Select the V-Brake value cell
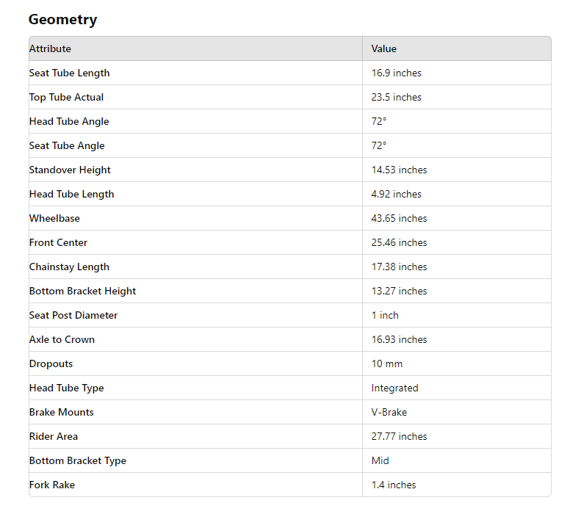The height and width of the screenshot is (514, 581). tap(389, 413)
